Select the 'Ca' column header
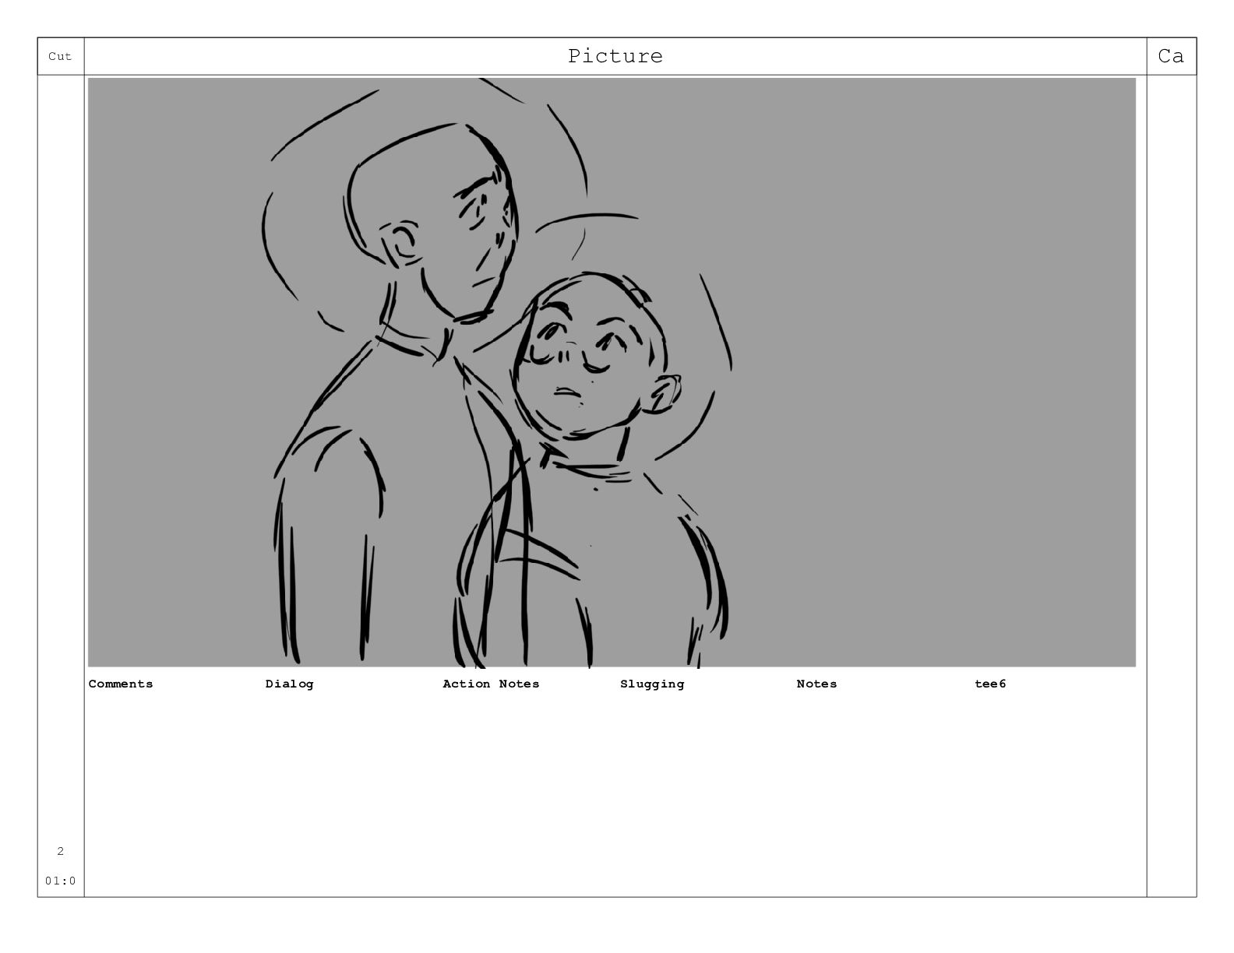This screenshot has height=953, width=1234. pos(1171,56)
